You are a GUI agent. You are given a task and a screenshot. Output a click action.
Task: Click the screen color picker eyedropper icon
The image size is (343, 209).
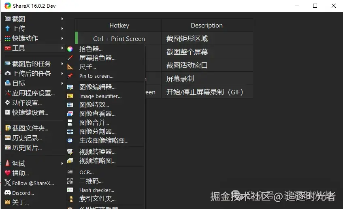[70, 58]
